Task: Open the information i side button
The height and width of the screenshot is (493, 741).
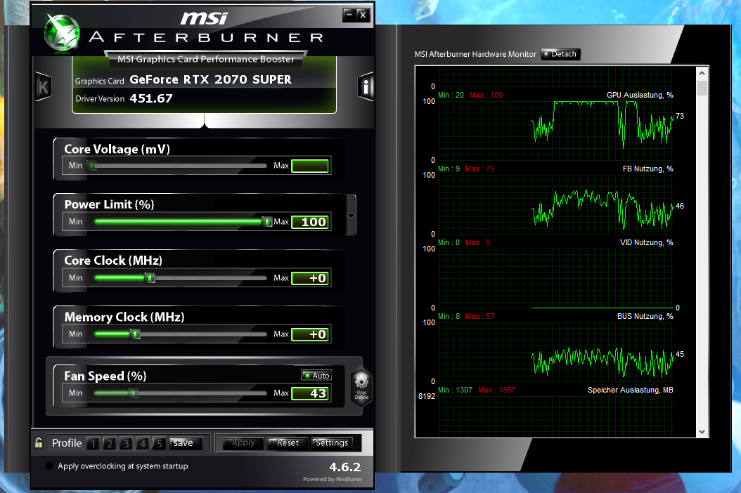Action: 366,86
